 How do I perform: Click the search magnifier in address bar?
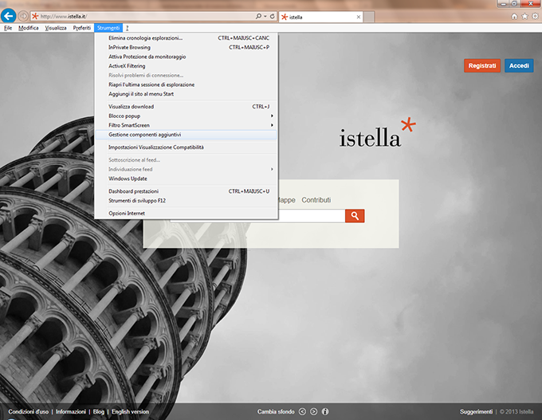[x=258, y=16]
